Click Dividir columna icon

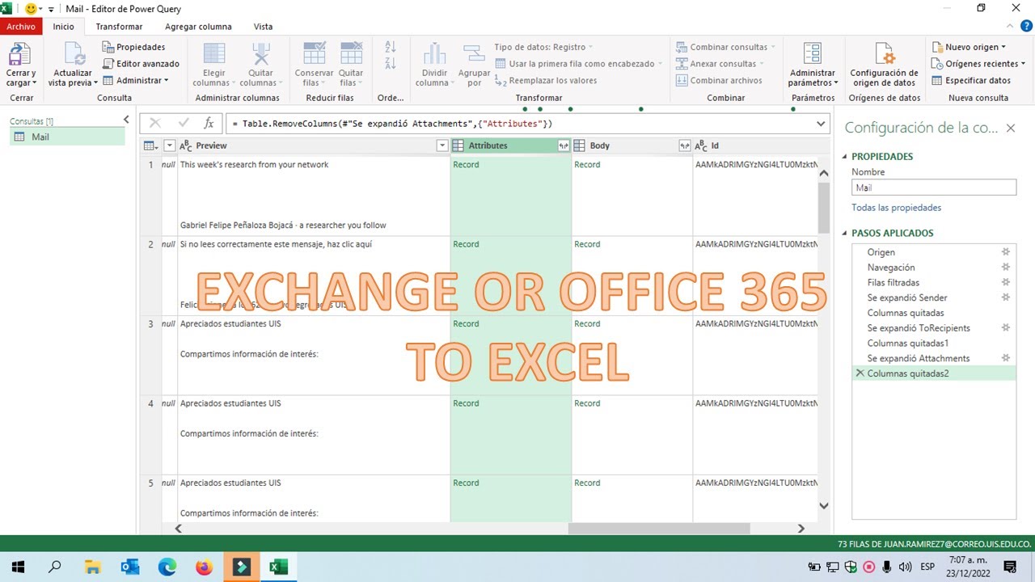click(x=435, y=53)
